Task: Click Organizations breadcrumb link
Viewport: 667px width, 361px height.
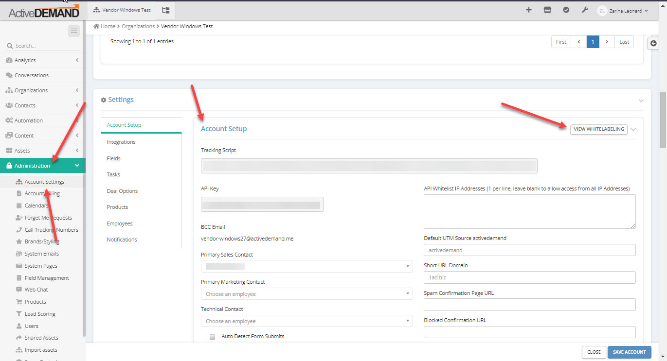Action: click(x=138, y=26)
